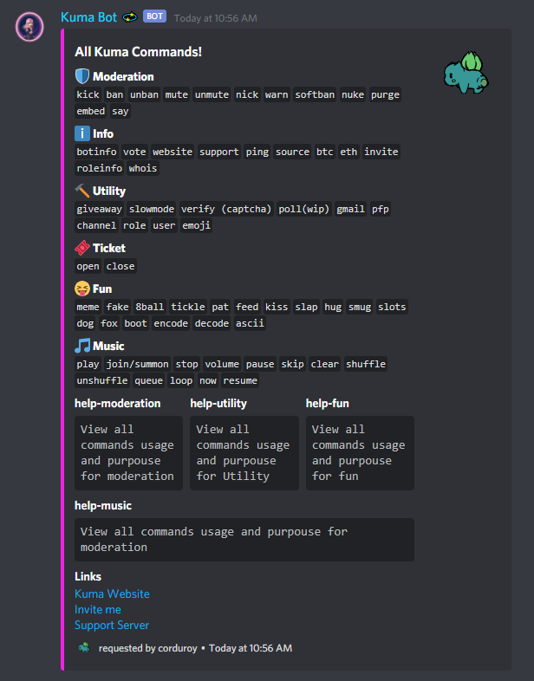This screenshot has height=681, width=534.
Task: Click the blue Info emoji icon
Action: pos(82,133)
